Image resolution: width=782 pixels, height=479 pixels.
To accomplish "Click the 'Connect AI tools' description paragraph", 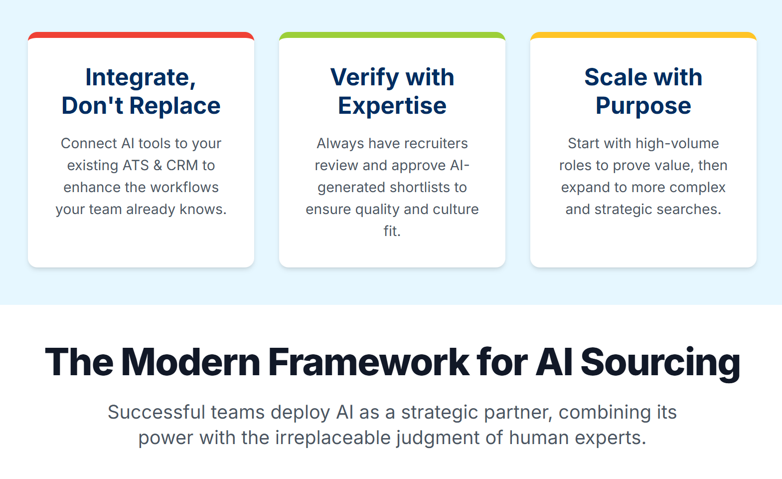I will 141,176.
